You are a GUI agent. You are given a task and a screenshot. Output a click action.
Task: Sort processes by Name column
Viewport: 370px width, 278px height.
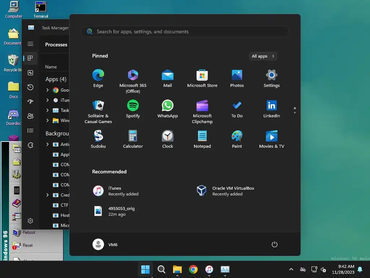[51, 67]
